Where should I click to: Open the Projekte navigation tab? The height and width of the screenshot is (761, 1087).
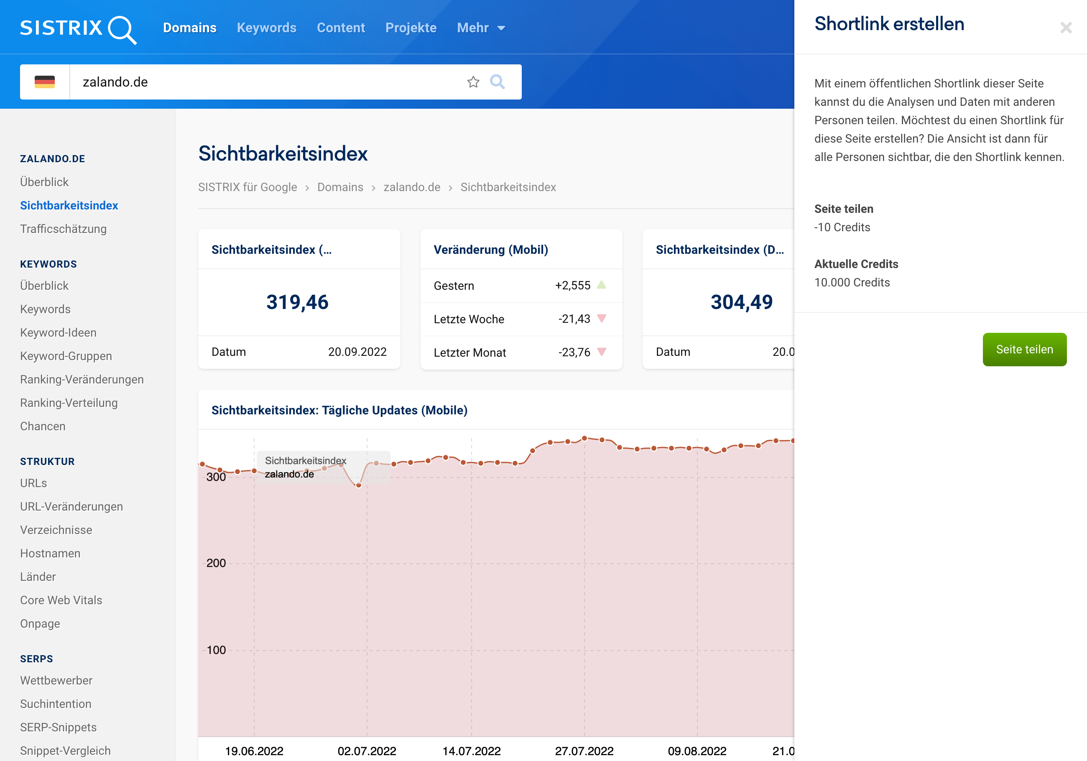(x=411, y=28)
